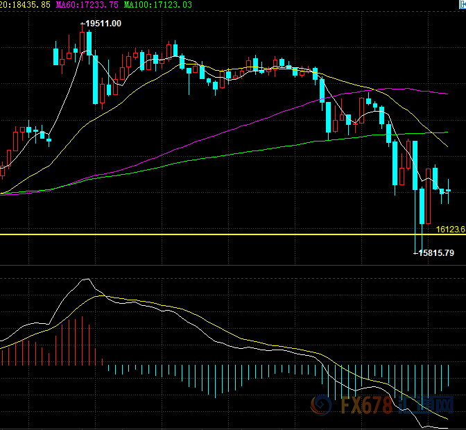This screenshot has height=430, width=466.
Task: Click the rightmost cyan MACD histogram bar
Action: coord(448,376)
